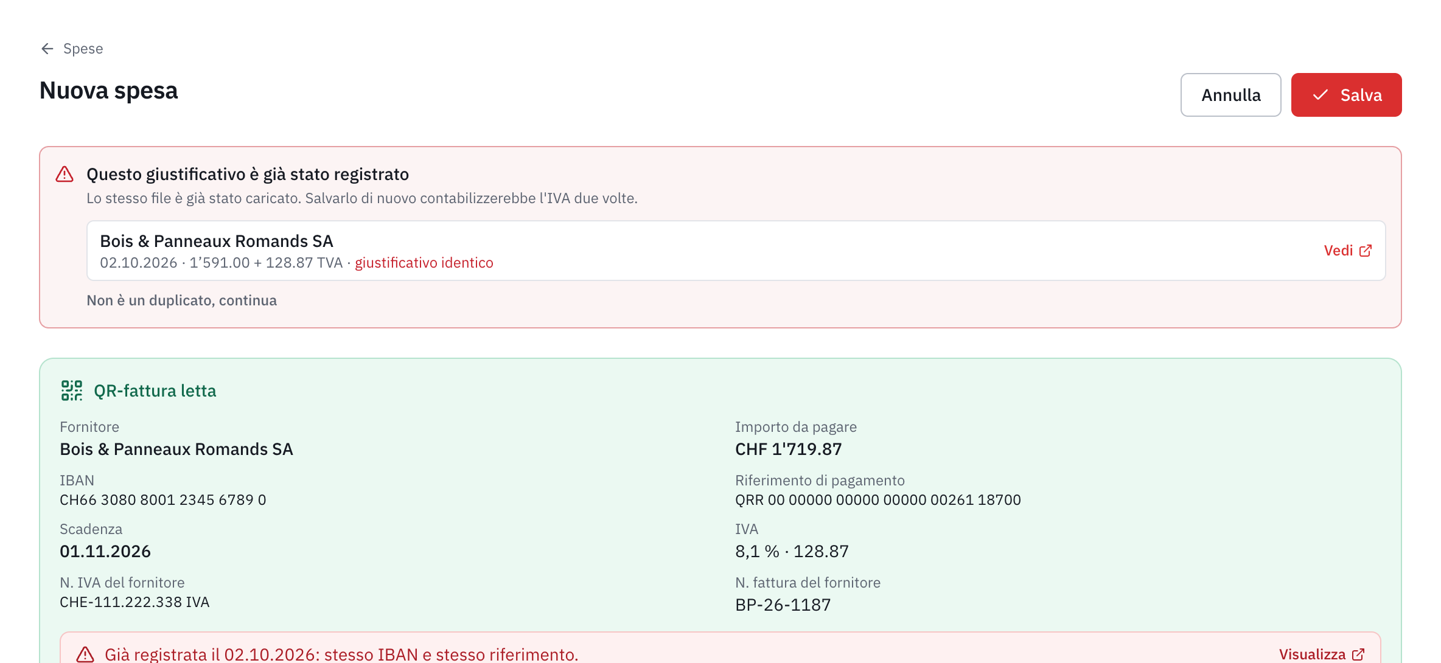Click the external-link icon beside Visualizza

point(1358,654)
